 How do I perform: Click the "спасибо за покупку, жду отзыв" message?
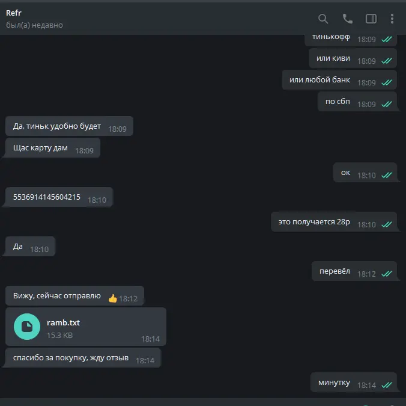pyautogui.click(x=83, y=358)
